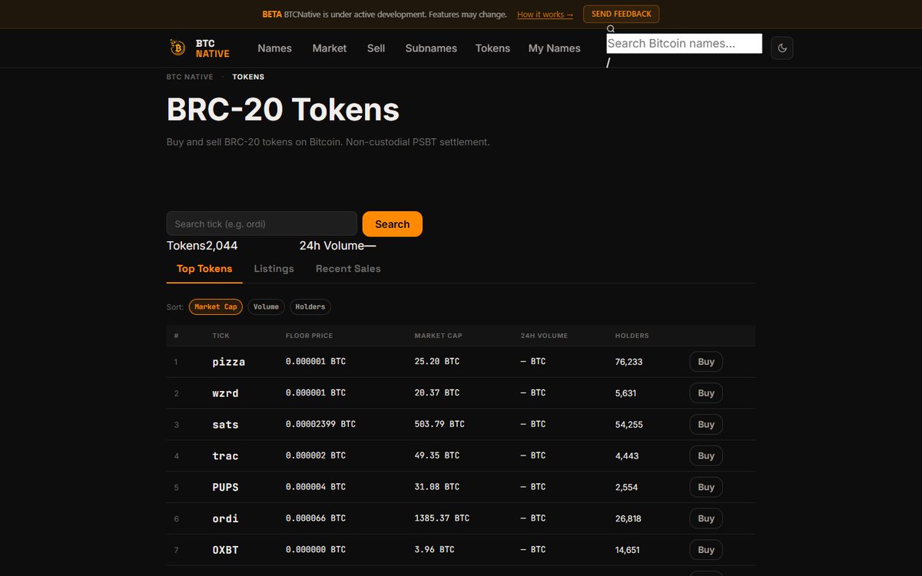Open the Sell nav item
The image size is (922, 576).
pyautogui.click(x=376, y=48)
